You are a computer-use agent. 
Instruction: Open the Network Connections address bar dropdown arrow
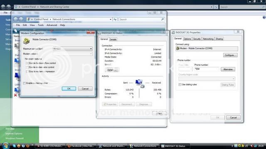click(111, 19)
